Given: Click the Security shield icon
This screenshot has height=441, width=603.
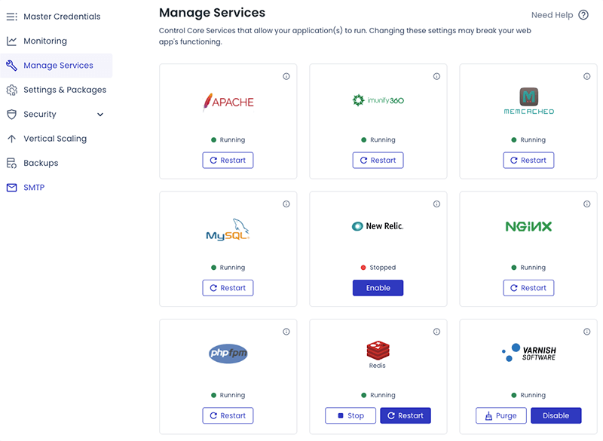Looking at the screenshot, I should tap(11, 114).
